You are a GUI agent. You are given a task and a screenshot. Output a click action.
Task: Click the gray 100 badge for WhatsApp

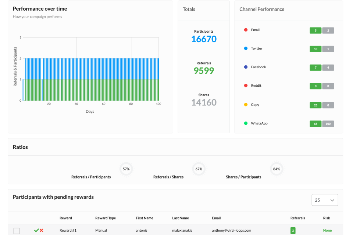pyautogui.click(x=328, y=124)
